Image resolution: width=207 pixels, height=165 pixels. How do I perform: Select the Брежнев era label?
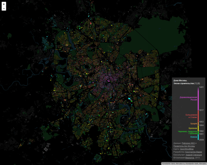point(193,128)
